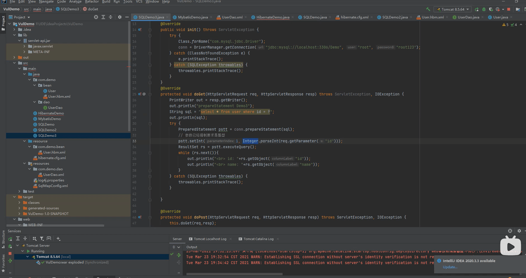The width and height of the screenshot is (526, 278).
Task: Click Select Opened File crosshair icon
Action: tap(96, 17)
